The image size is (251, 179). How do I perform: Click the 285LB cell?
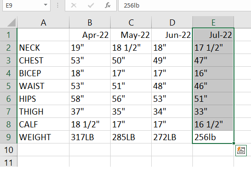pos(131,137)
